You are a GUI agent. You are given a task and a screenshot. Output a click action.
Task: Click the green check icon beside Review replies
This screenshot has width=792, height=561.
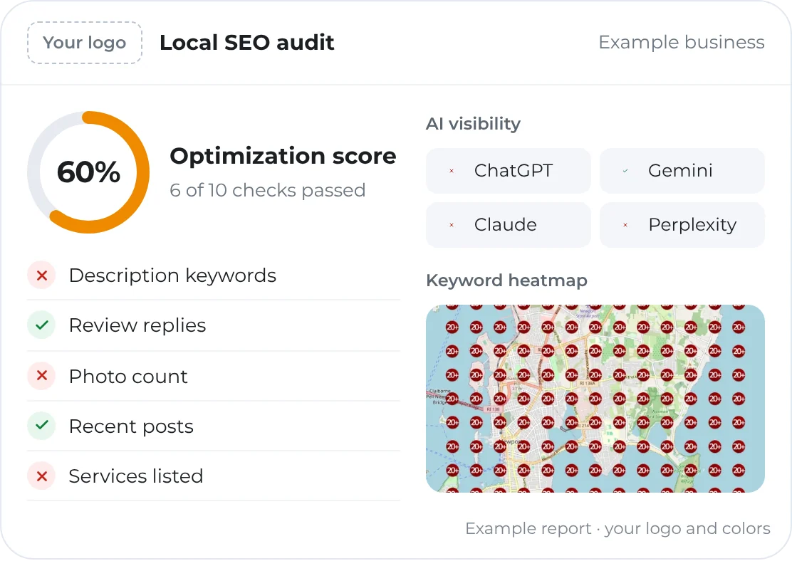(41, 325)
